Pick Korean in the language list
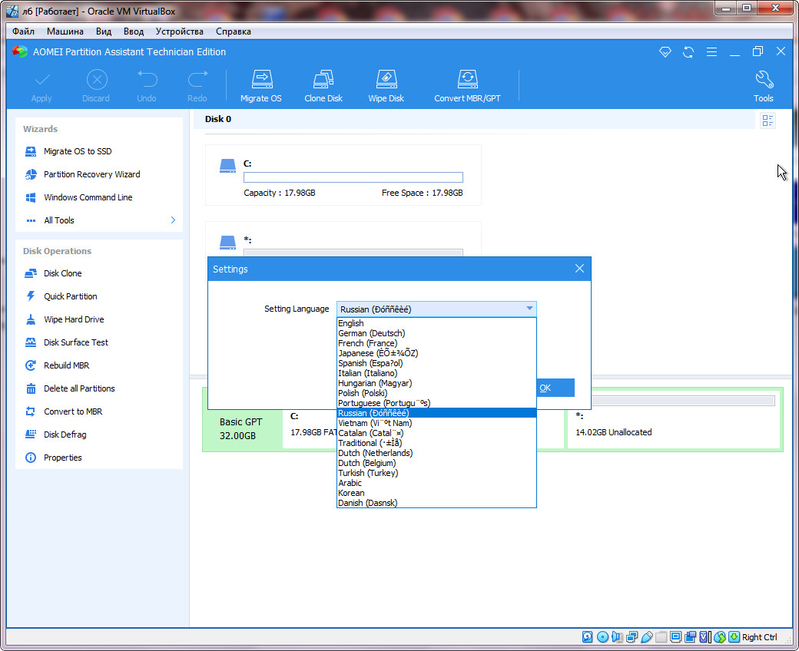Image resolution: width=799 pixels, height=651 pixels. click(351, 493)
